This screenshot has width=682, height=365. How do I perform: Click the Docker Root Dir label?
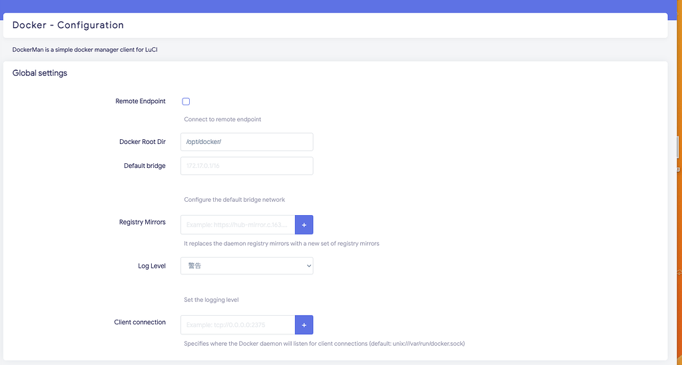click(x=143, y=142)
